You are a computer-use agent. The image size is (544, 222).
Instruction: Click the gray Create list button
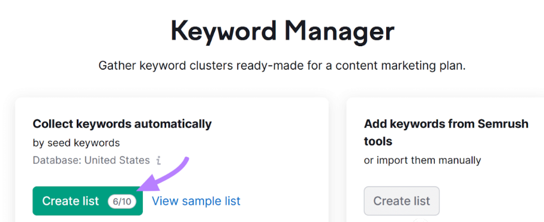pyautogui.click(x=401, y=201)
